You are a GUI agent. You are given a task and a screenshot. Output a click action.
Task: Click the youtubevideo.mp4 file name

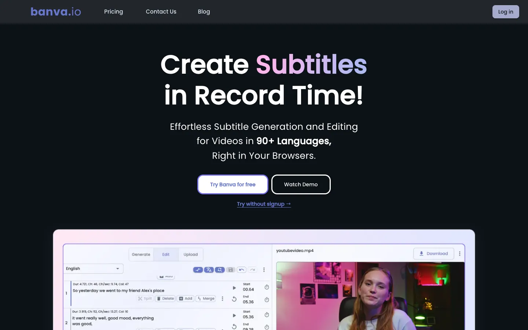295,250
